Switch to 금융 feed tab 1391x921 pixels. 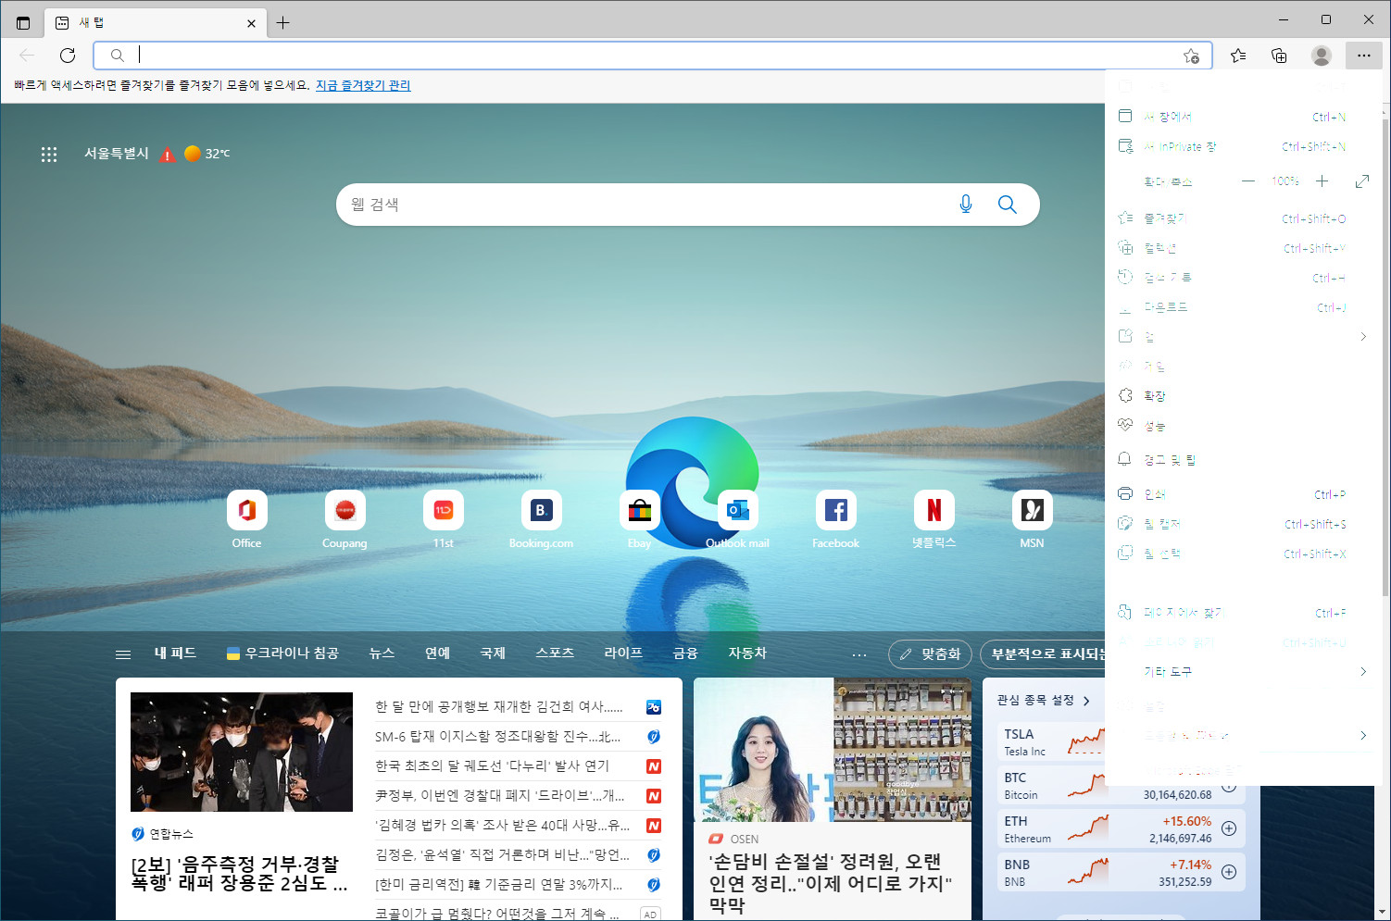[685, 653]
